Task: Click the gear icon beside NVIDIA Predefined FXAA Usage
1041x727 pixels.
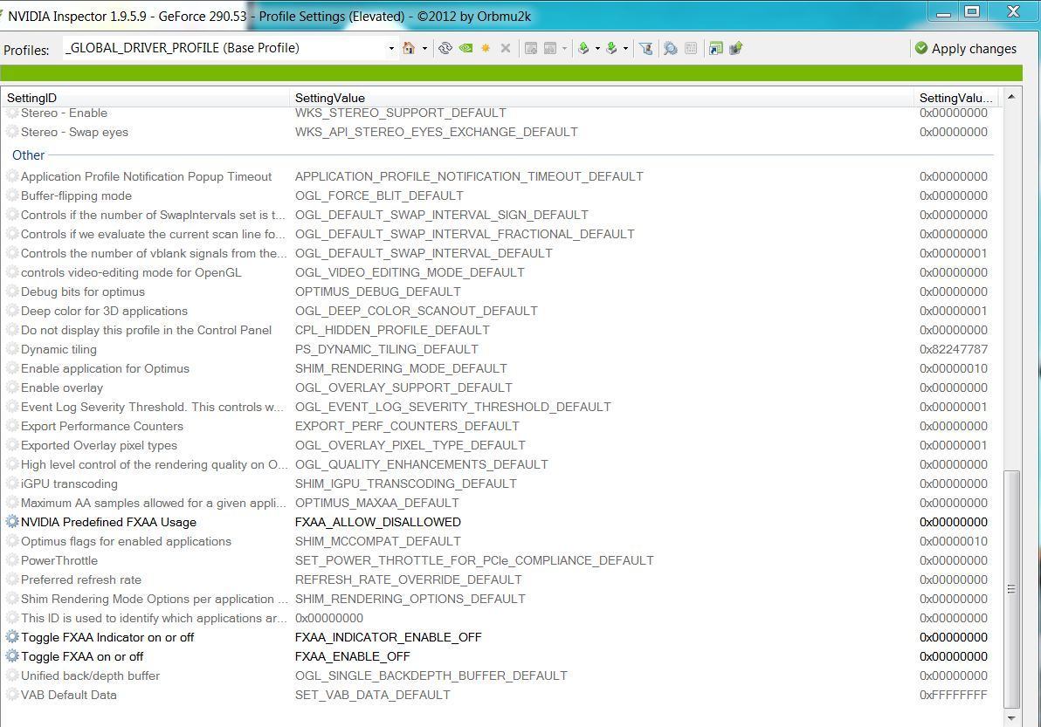Action: 12,521
